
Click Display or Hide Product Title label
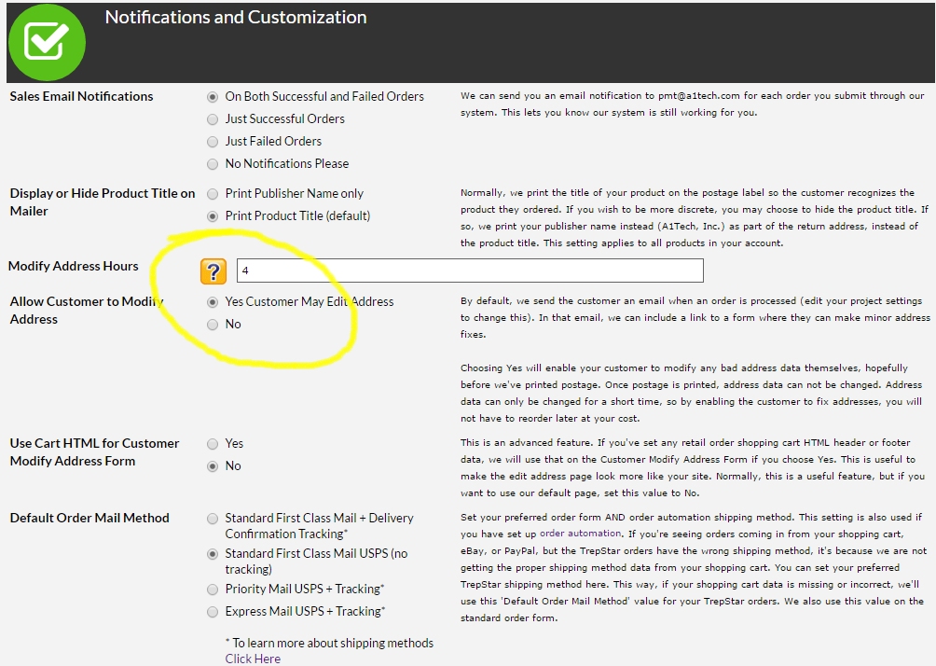[x=102, y=201]
